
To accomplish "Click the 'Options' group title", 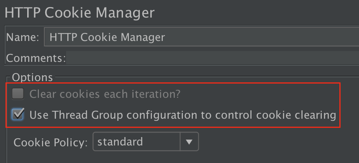I will [32, 77].
